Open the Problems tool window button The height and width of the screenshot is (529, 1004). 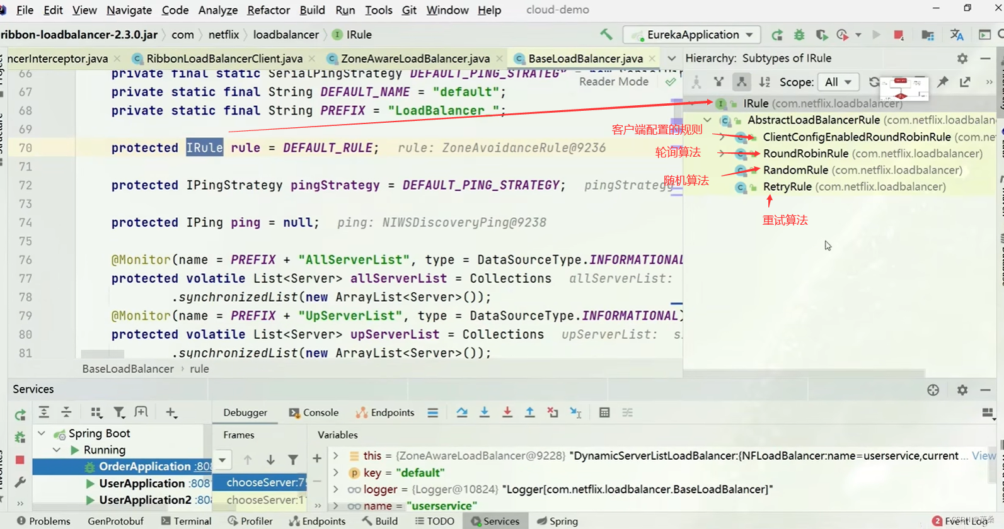43,521
